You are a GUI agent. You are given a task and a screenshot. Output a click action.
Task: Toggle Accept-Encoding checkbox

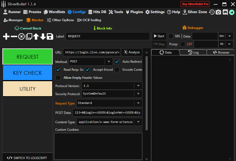click(87, 70)
